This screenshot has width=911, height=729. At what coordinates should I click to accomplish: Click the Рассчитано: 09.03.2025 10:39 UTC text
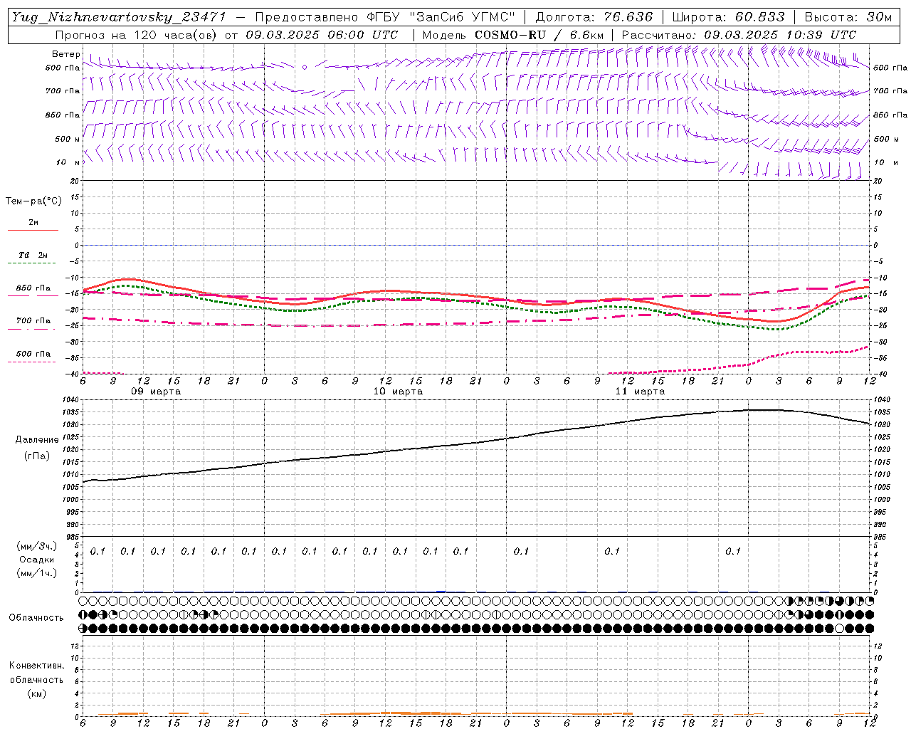[x=739, y=35]
